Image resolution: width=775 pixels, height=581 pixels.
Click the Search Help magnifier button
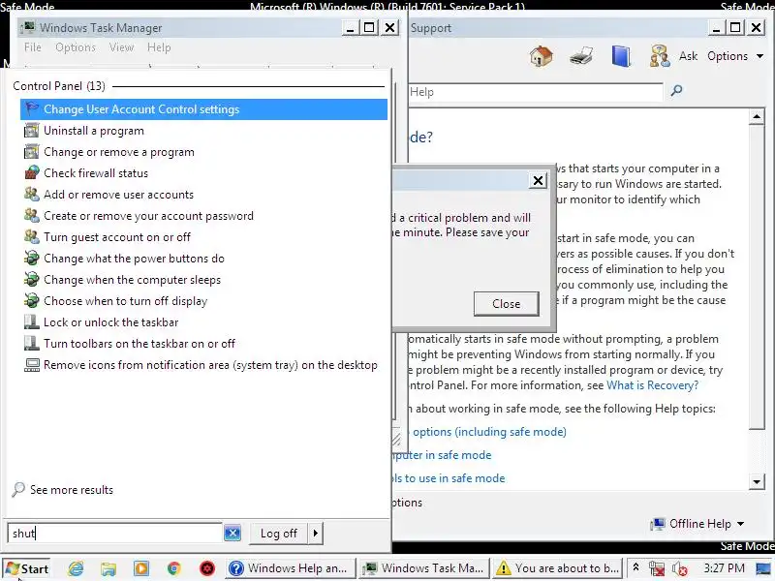click(676, 90)
